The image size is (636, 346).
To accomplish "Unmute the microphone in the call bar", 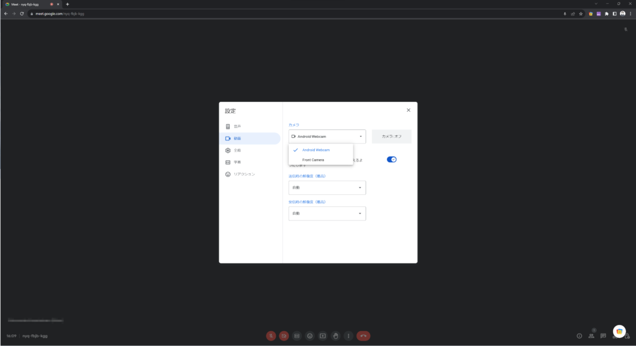I will point(271,335).
